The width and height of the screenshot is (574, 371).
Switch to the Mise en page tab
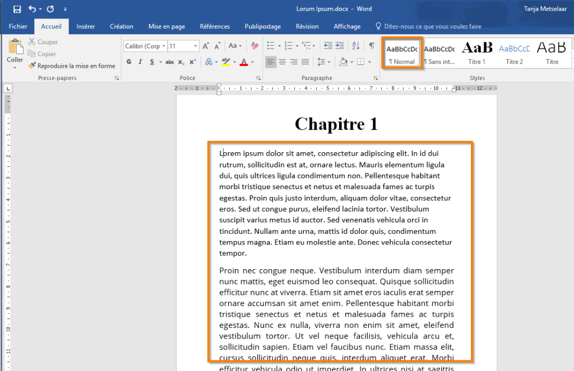pos(166,26)
